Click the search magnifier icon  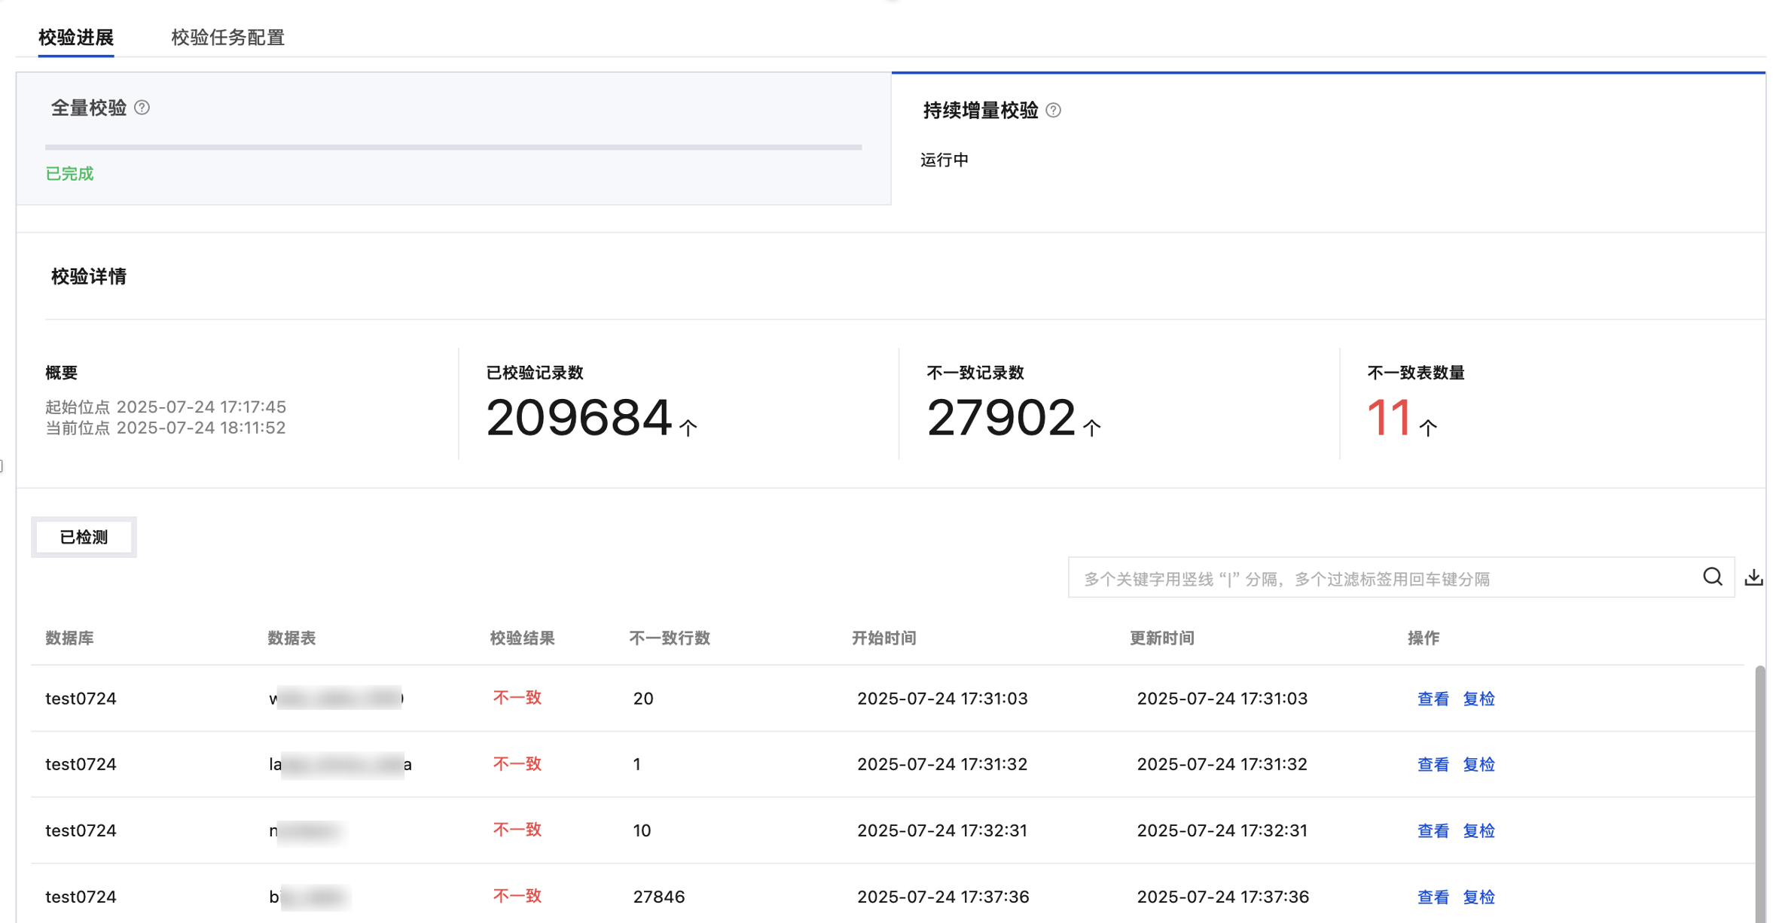pyautogui.click(x=1712, y=577)
